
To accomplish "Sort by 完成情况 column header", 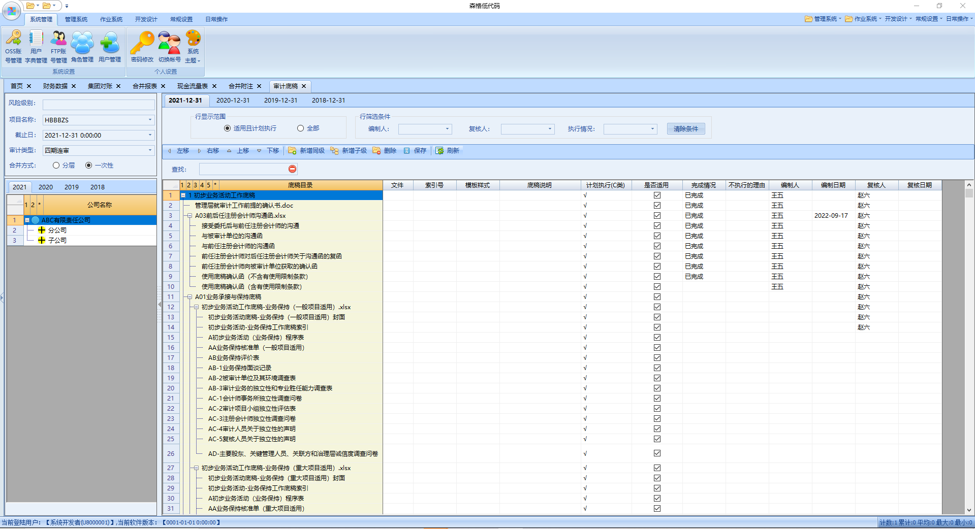I will (x=704, y=185).
